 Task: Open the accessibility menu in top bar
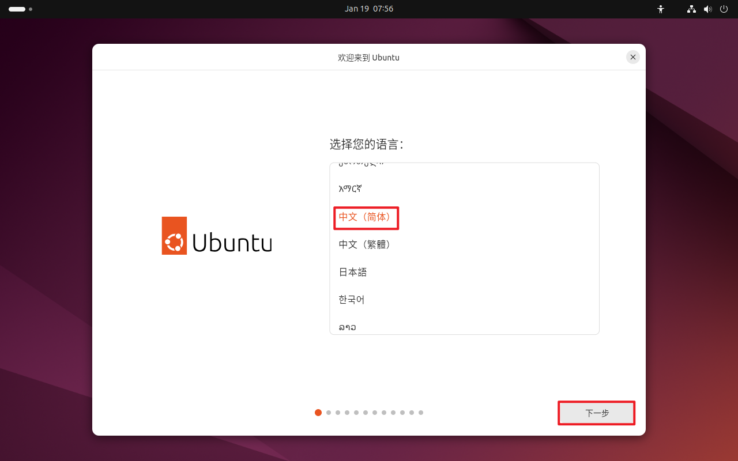point(661,9)
